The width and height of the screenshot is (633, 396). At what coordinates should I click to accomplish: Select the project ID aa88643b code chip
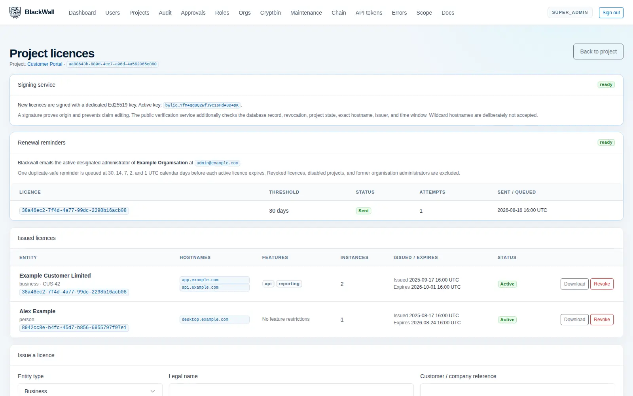coord(113,64)
